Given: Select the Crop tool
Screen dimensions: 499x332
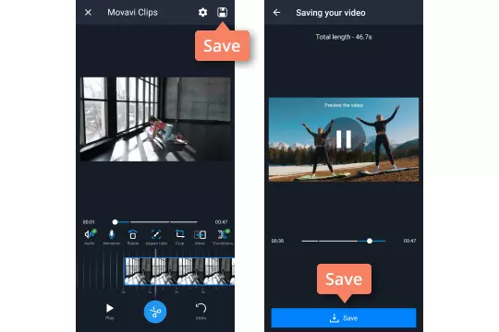Looking at the screenshot, I should tap(180, 237).
